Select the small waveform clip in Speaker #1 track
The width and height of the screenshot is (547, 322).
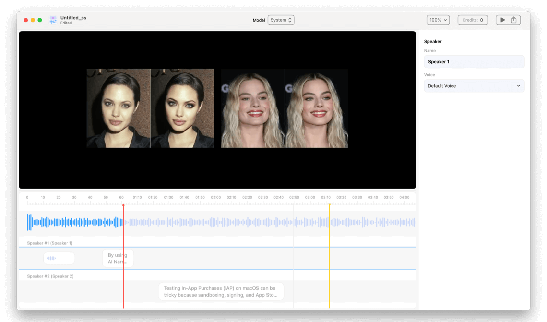[x=59, y=258]
